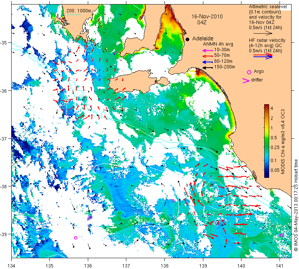This screenshot has height=269, width=299.
Task: Click the '200 1000m' contour label
Action: [79, 11]
